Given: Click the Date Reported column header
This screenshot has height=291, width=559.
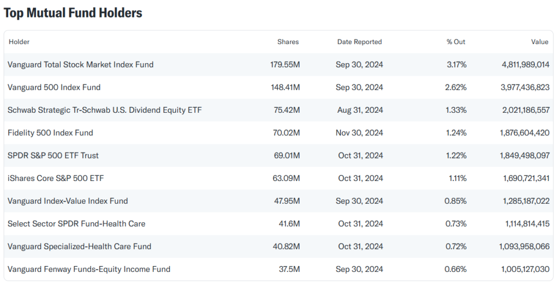Looking at the screenshot, I should 359,42.
